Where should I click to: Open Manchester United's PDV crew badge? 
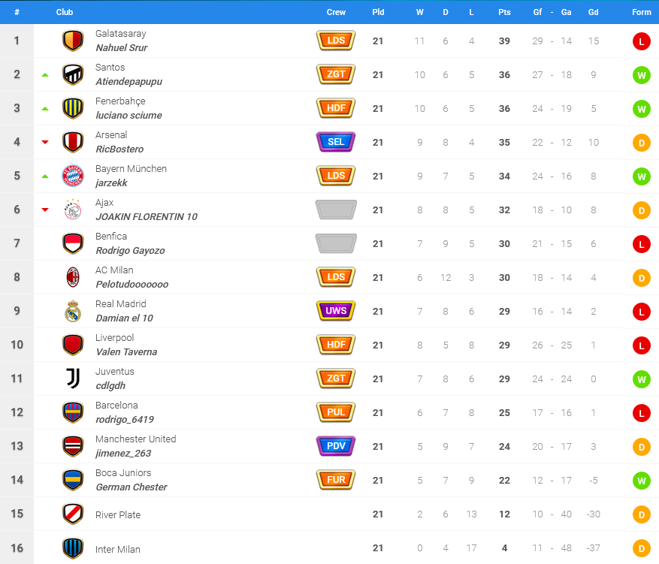tap(336, 446)
